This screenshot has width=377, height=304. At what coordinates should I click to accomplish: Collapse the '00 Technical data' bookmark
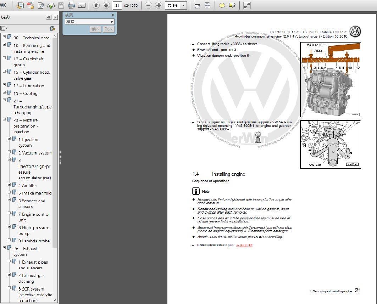click(4, 37)
